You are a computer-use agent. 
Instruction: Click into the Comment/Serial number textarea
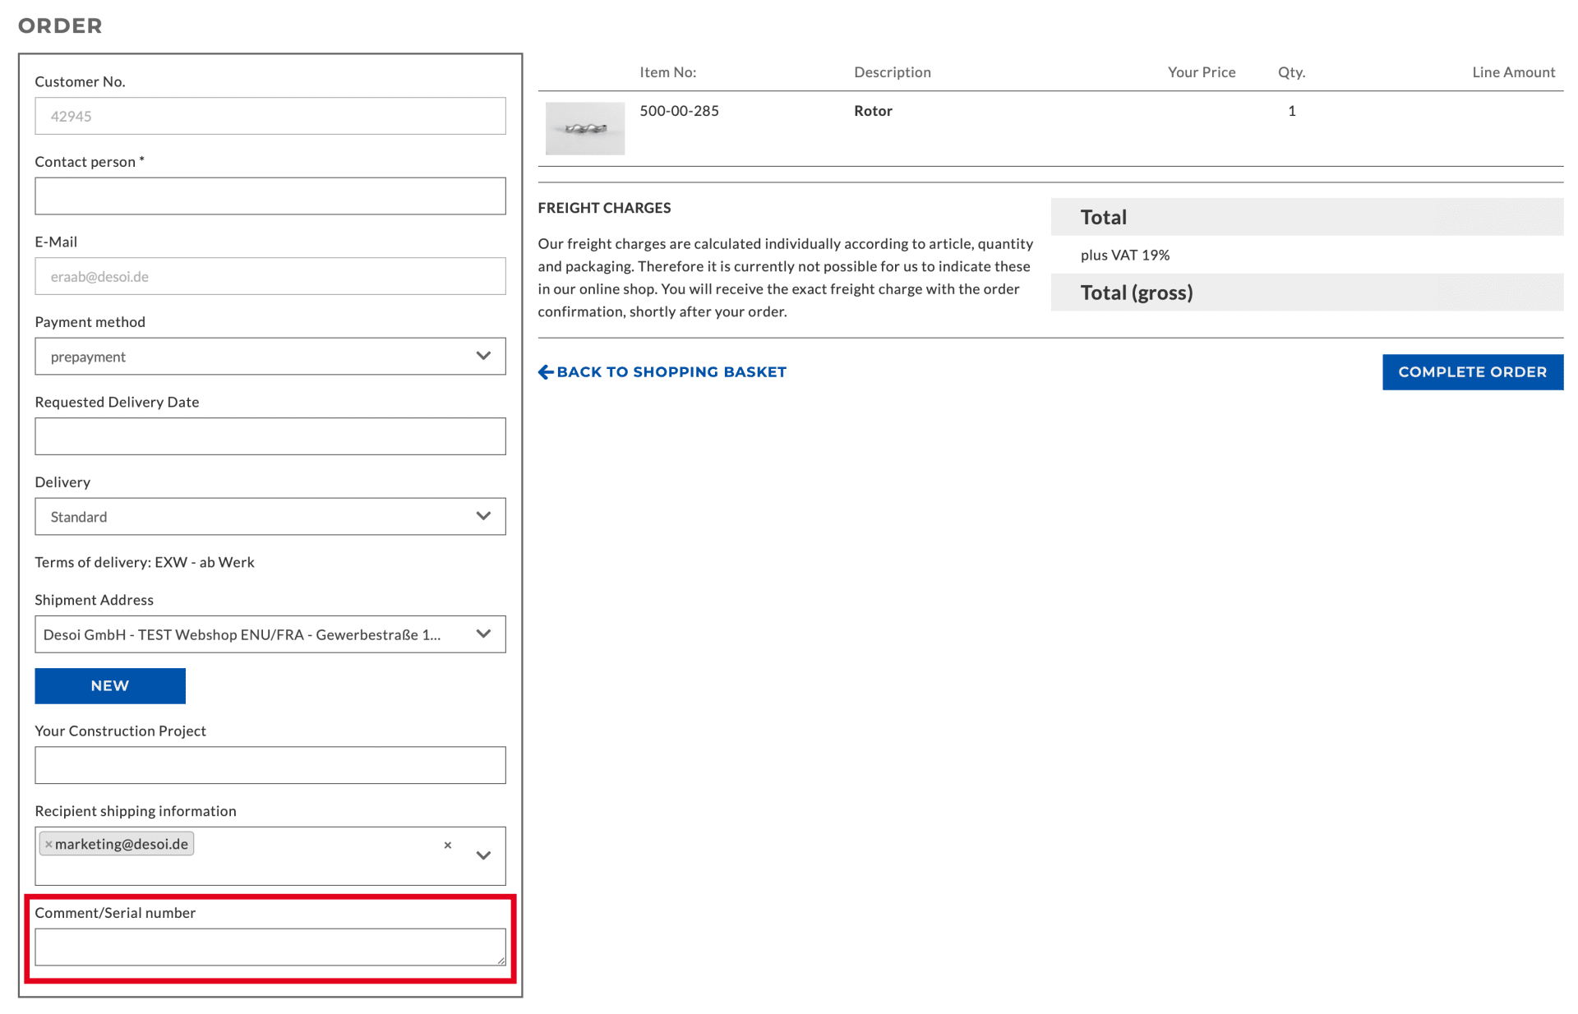tap(270, 947)
